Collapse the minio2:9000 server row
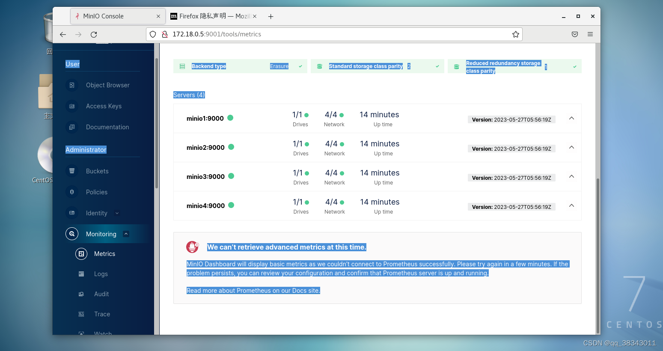The image size is (663, 351). (571, 147)
